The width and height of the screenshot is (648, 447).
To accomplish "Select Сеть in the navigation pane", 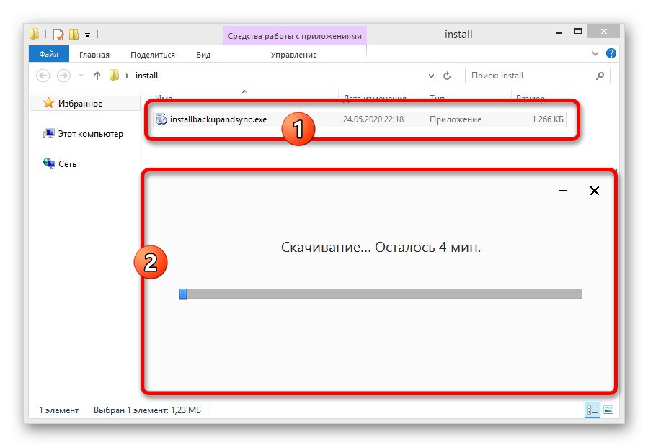I will click(67, 164).
